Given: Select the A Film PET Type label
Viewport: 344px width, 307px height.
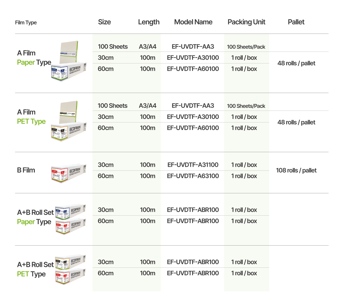Looking at the screenshot, I should (31, 117).
